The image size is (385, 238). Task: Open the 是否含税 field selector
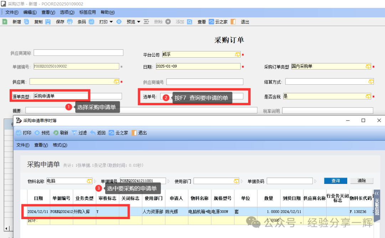pos(368,96)
